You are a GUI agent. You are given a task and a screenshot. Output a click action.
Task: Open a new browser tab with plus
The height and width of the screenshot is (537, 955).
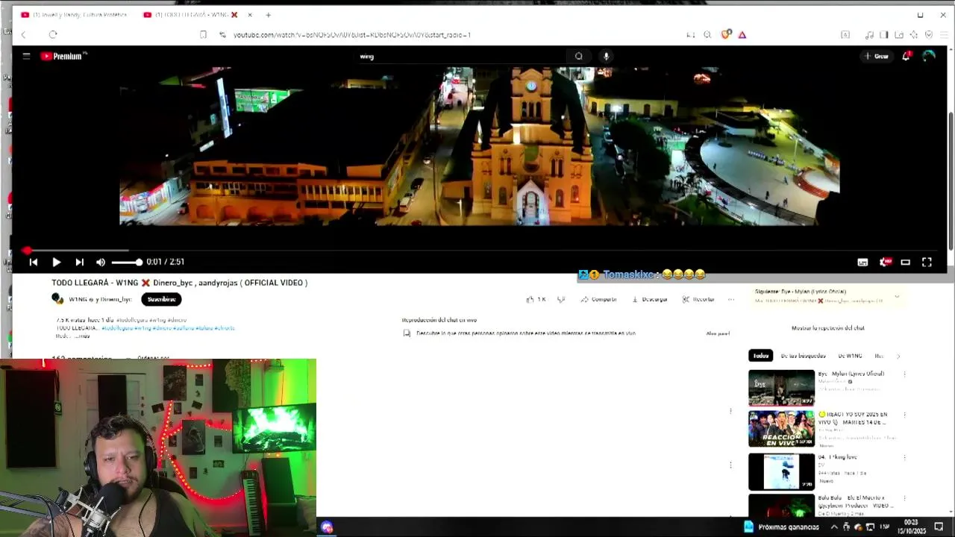coord(268,15)
